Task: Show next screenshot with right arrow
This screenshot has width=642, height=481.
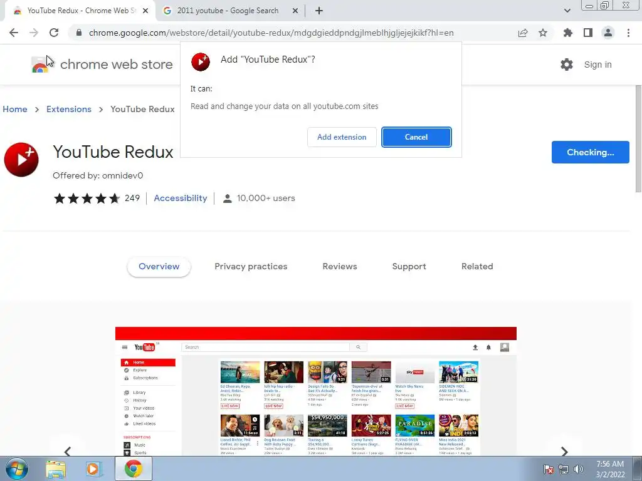Action: click(564, 451)
